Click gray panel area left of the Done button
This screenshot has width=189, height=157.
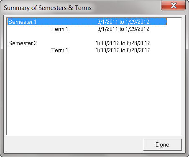tap(74, 144)
